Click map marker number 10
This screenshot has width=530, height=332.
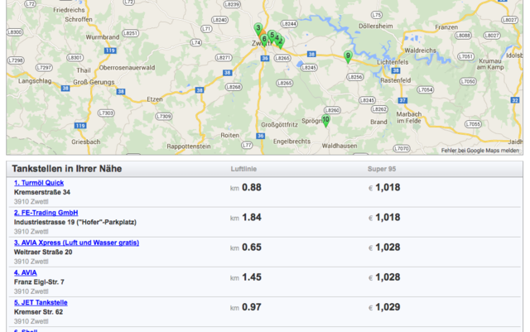[325, 120]
